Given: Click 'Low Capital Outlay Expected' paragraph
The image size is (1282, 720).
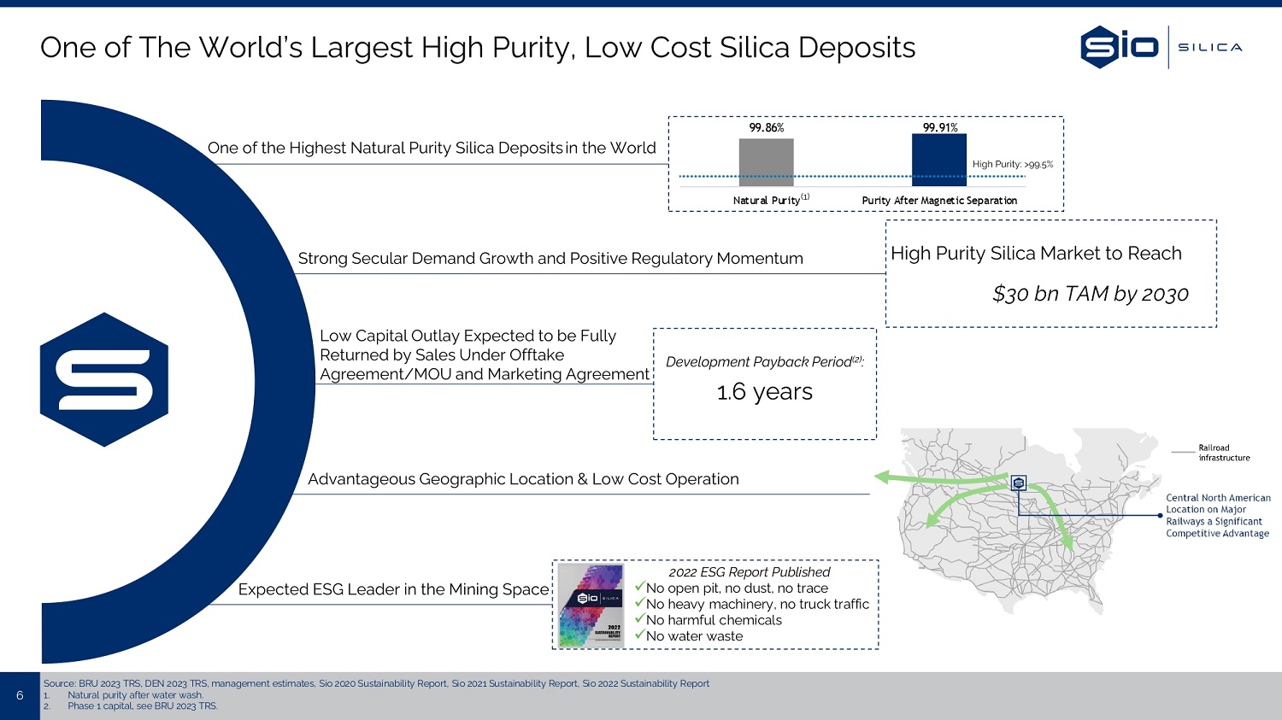Looking at the screenshot, I should point(485,355).
